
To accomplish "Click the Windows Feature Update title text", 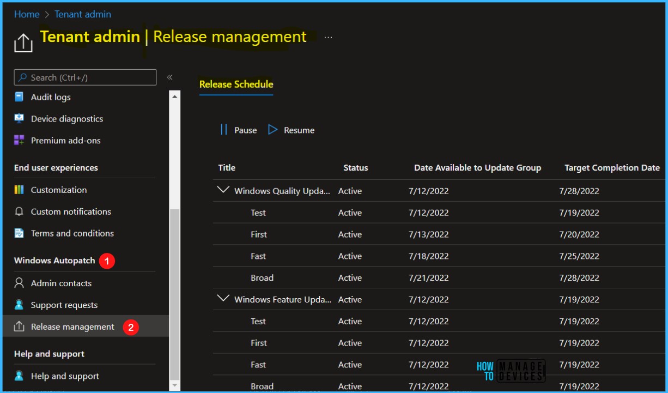I will click(282, 300).
